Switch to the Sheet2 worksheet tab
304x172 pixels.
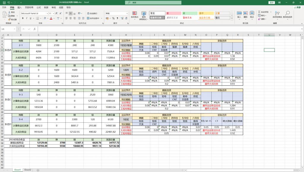click(x=27, y=170)
